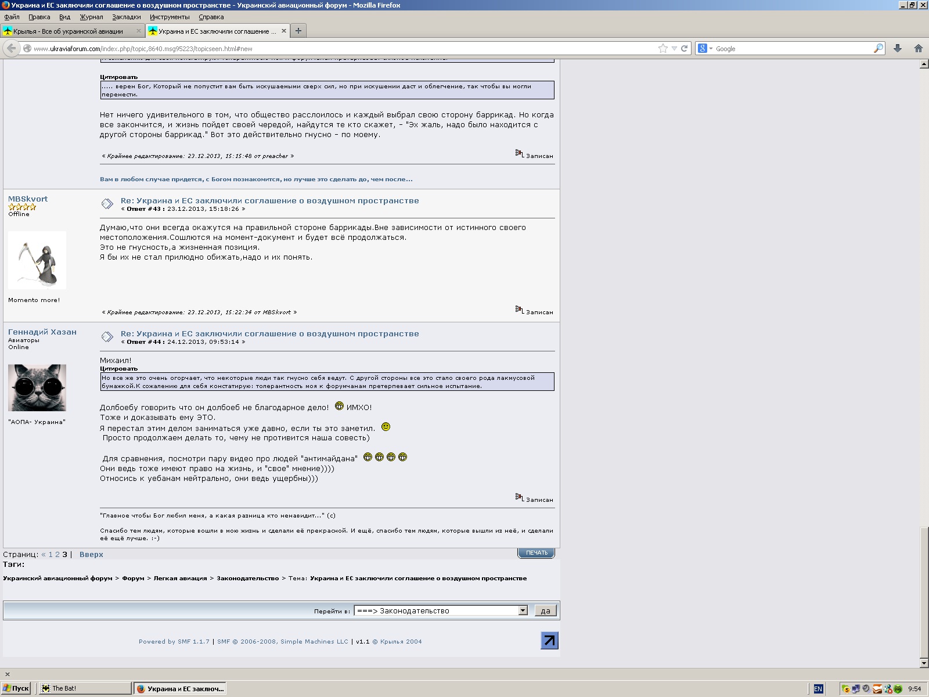Click the bookmark star icon in address bar
Screen dimensions: 929x697
(662, 49)
